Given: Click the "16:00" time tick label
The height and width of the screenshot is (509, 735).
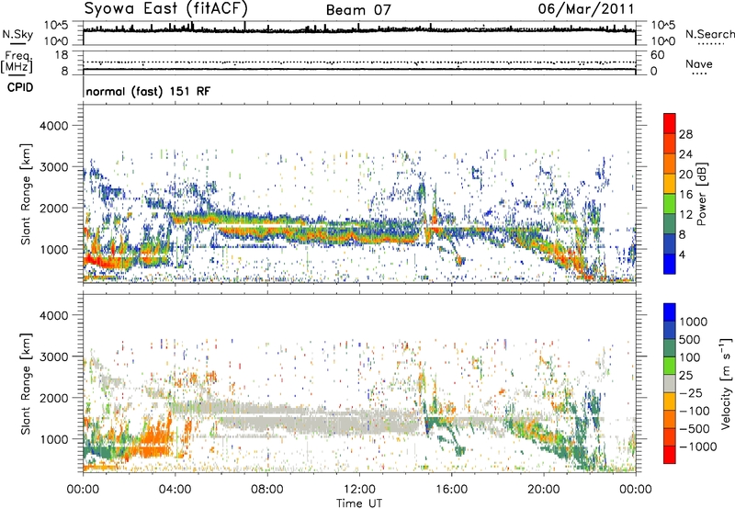Looking at the screenshot, I should [451, 490].
